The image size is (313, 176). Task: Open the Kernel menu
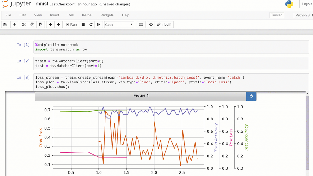(87, 15)
